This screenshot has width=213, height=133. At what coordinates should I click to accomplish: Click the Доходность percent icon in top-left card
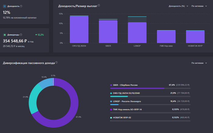click(x=5, y=6)
